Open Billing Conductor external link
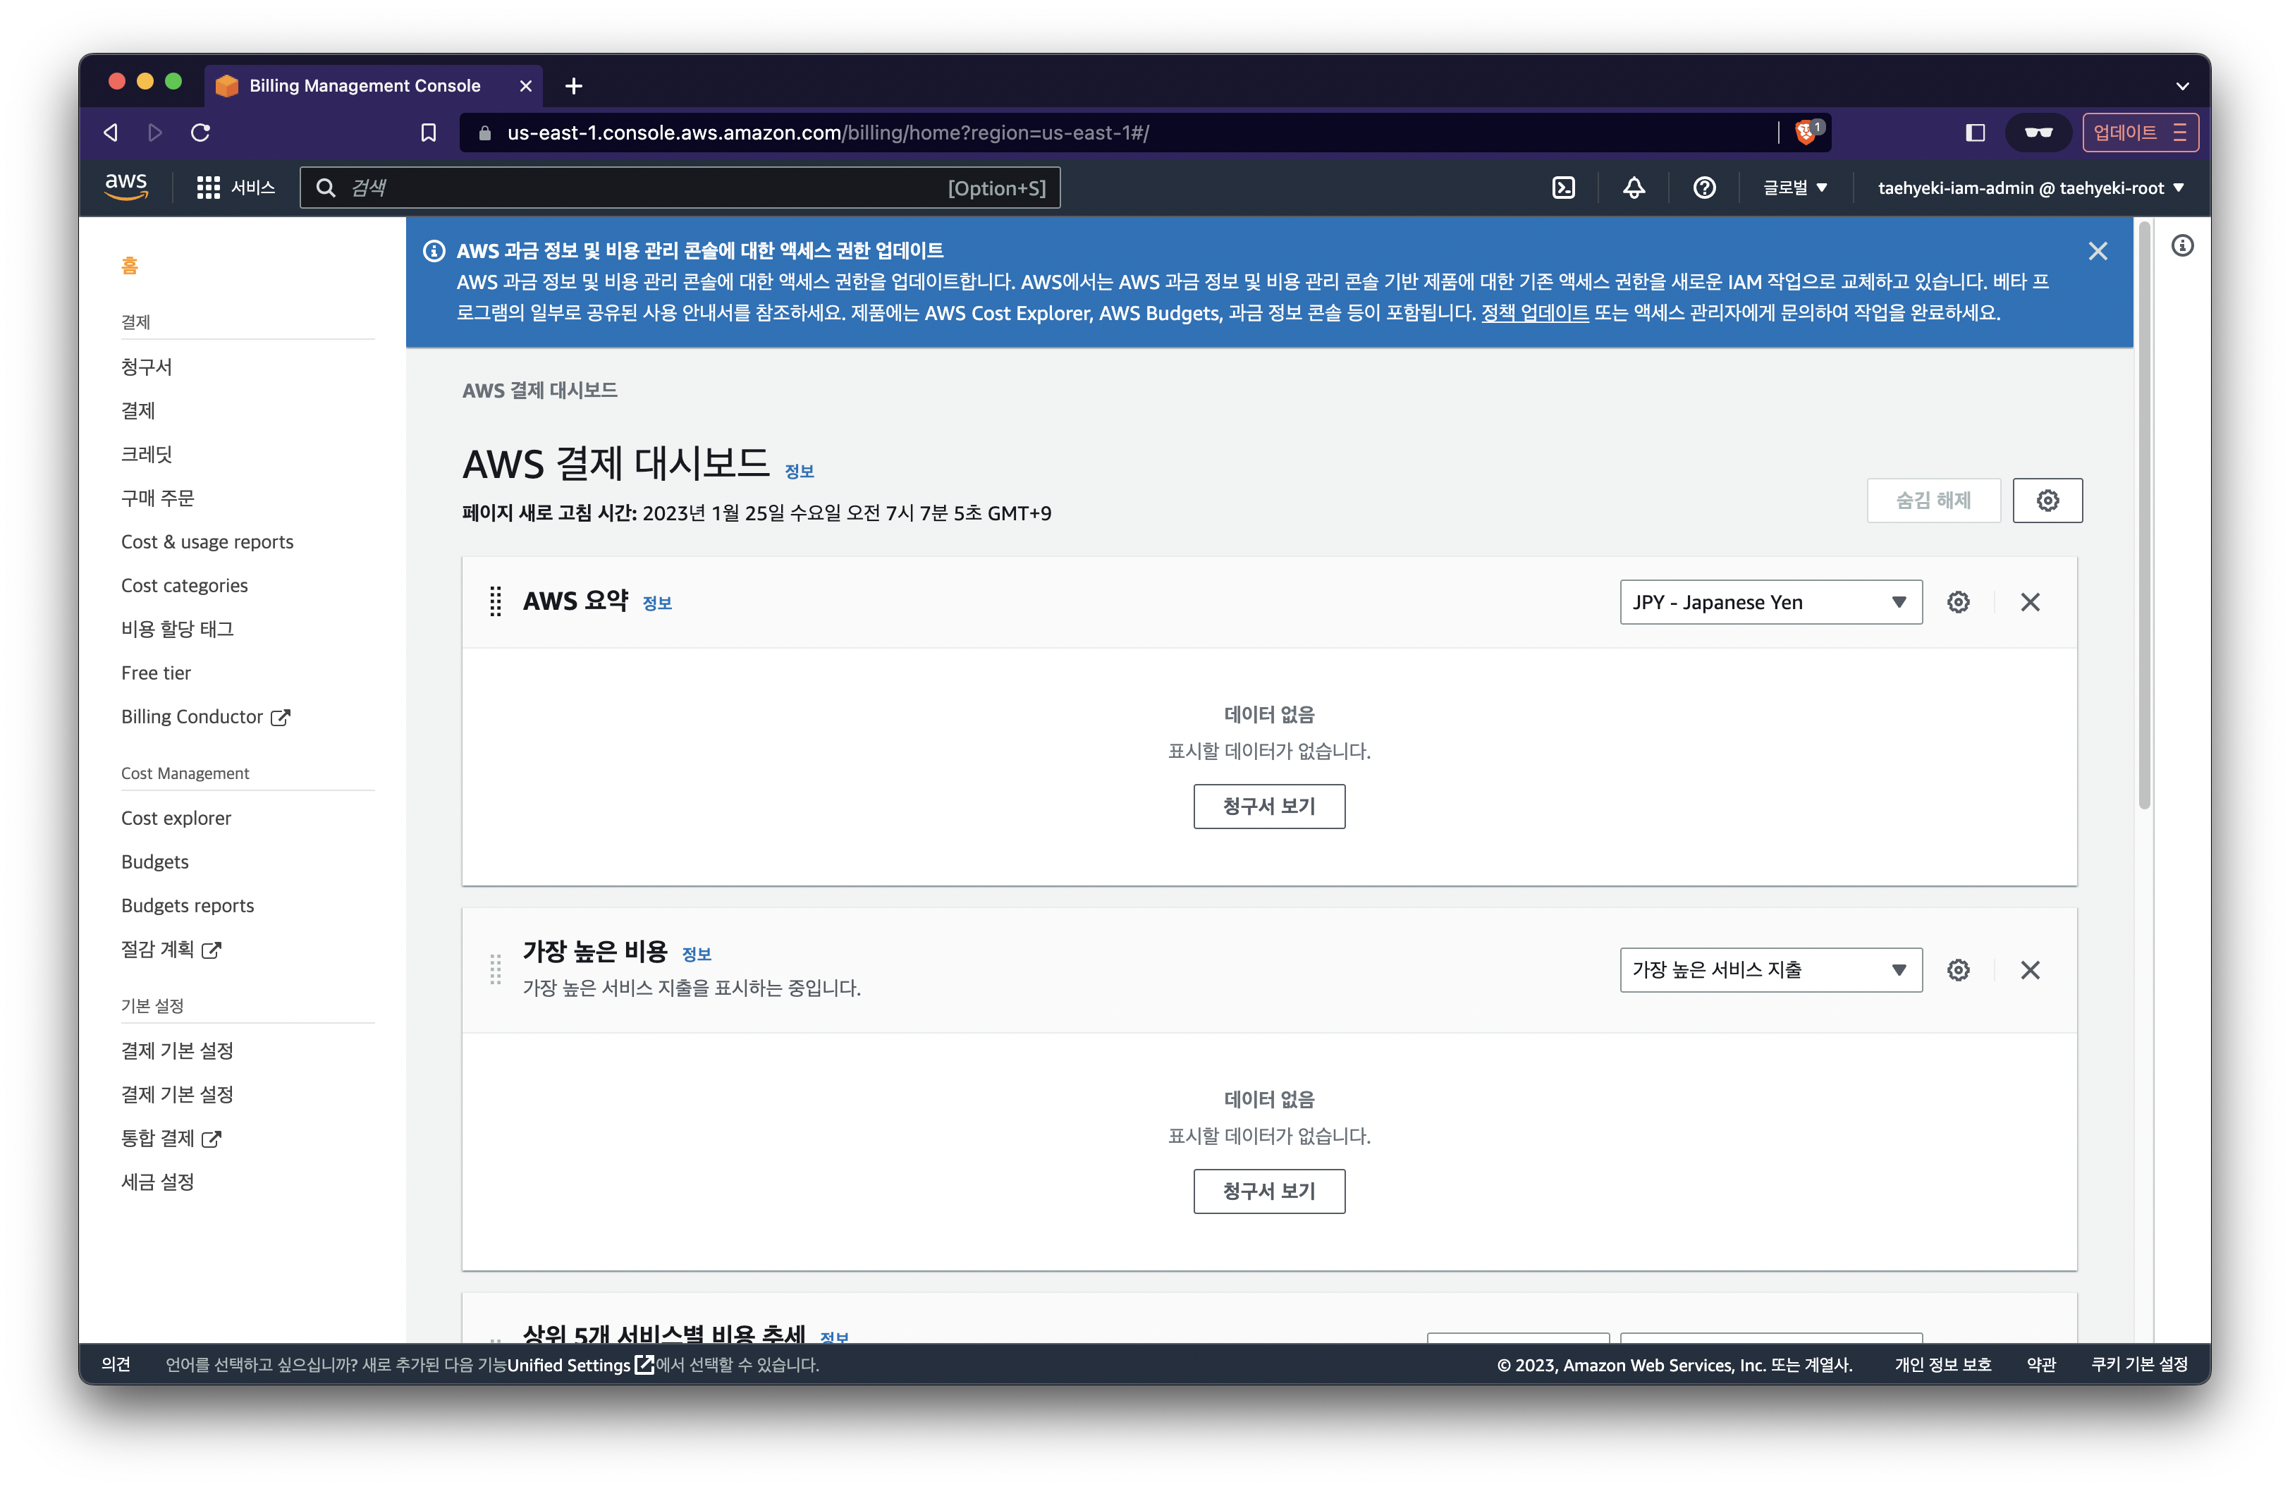This screenshot has height=1489, width=2290. pos(205,716)
